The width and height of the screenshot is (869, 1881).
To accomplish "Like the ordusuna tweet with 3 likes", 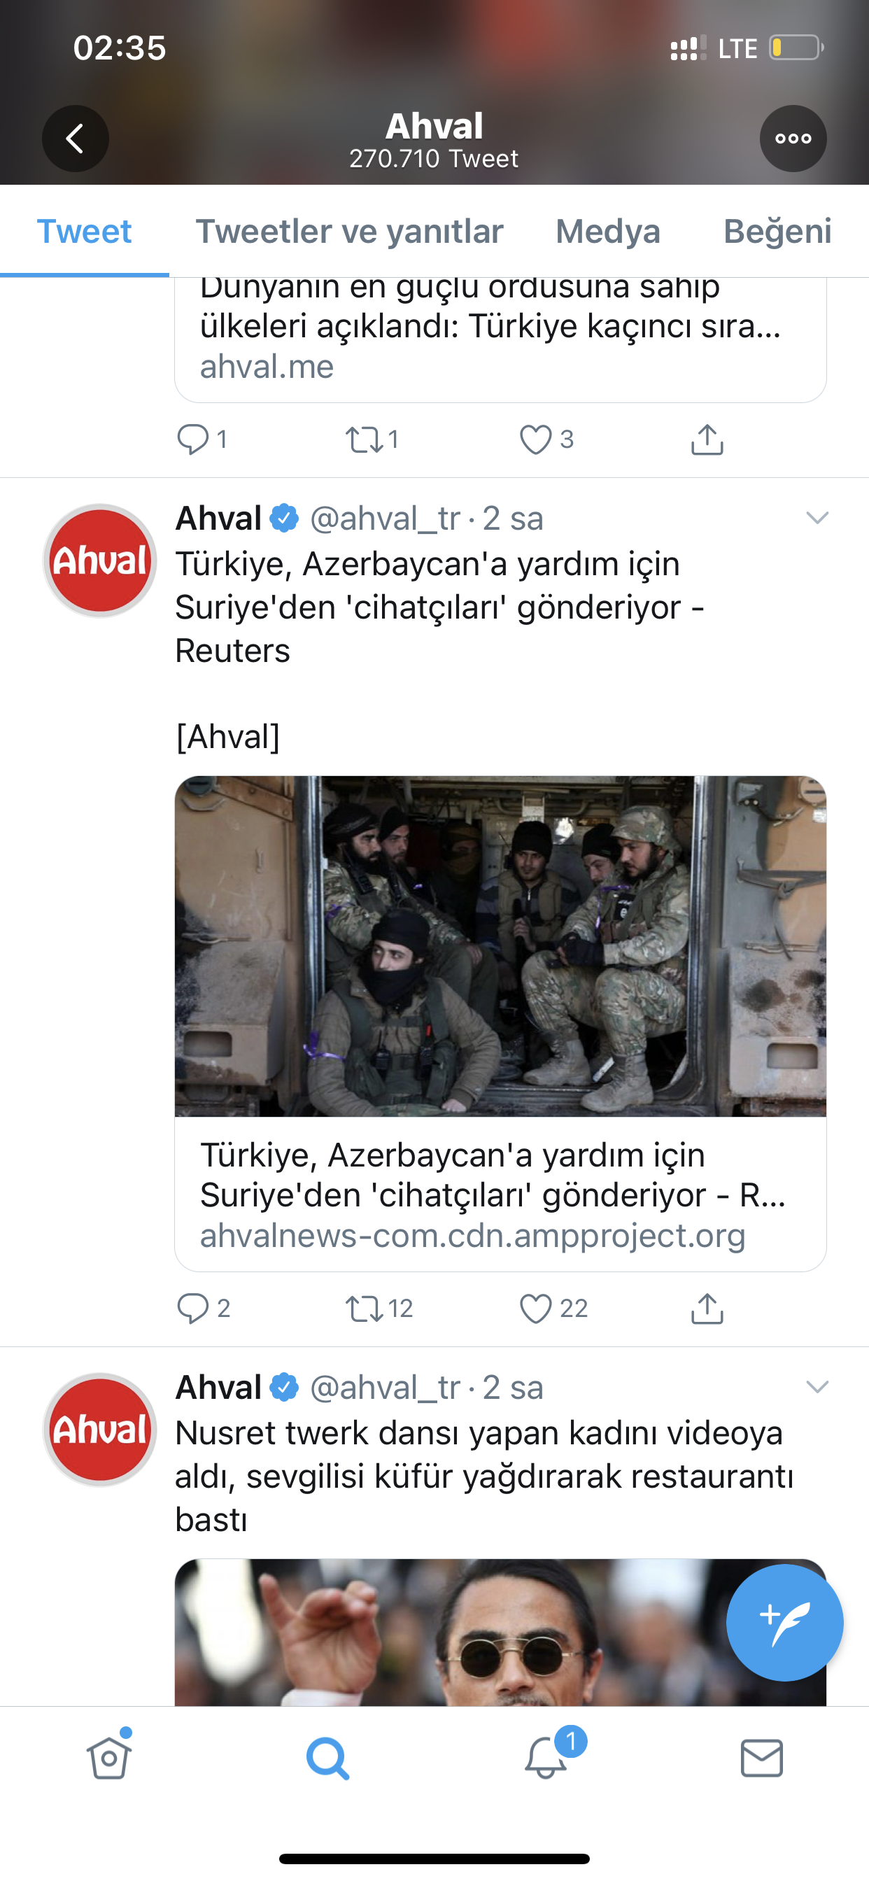I will [x=546, y=439].
